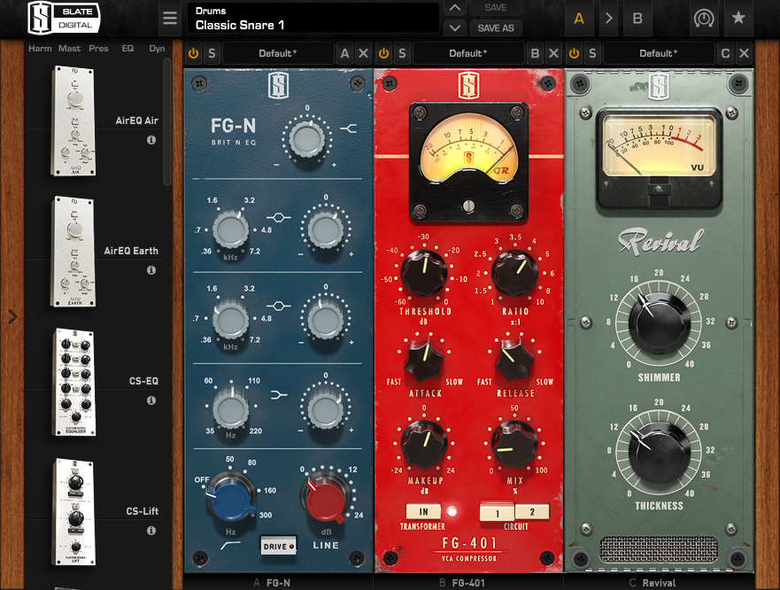
Task: Show info for CS-Lift
Action: (x=151, y=531)
